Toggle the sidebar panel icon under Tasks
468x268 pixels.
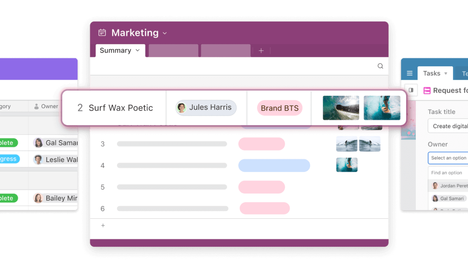411,90
